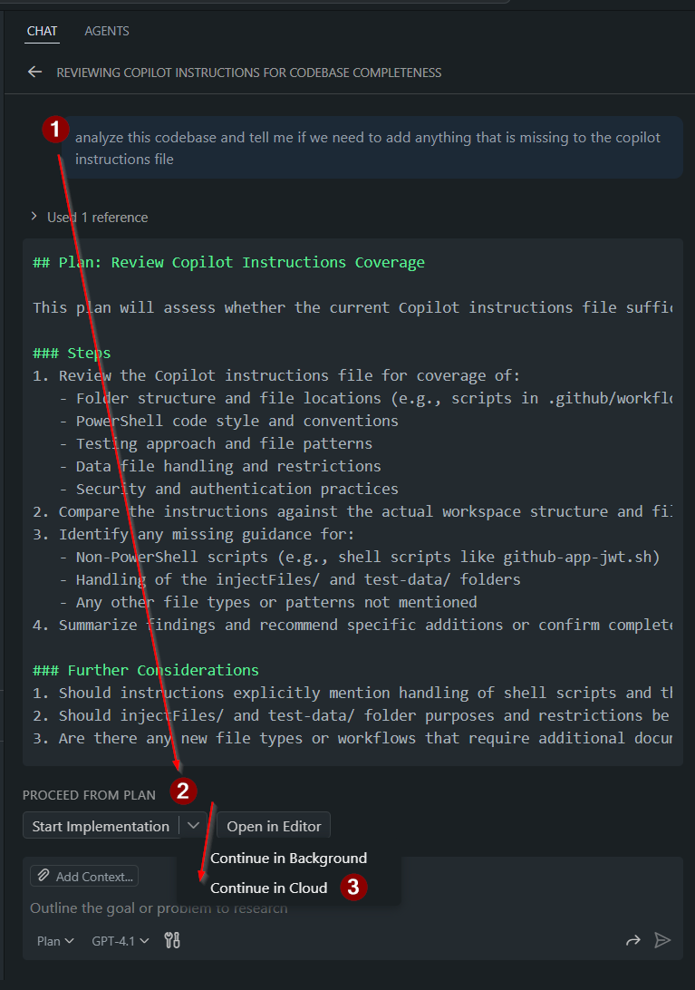Switch to the AGENTS tab
The width and height of the screenshot is (695, 990).
(x=107, y=31)
